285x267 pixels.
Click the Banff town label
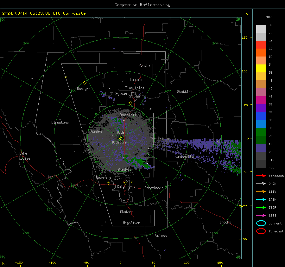52,177
